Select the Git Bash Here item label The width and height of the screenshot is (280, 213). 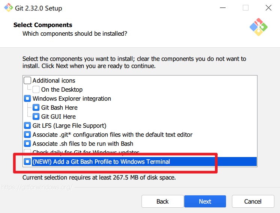(59, 107)
